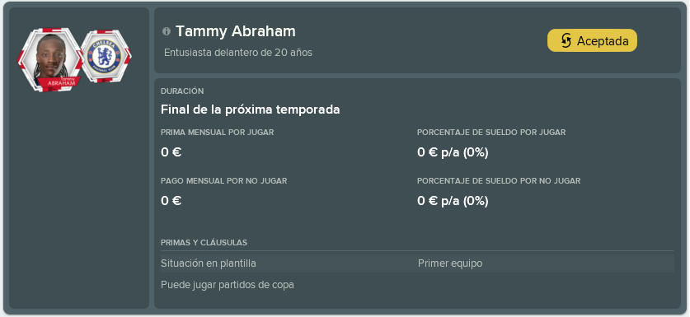Select the Entusiasta delantero de 20 años description
690x317 pixels.
[x=238, y=53]
